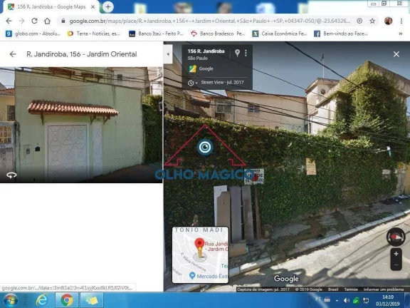Open the Chrome profile avatar
Viewport: 410px width, 308px height.
coord(389,21)
